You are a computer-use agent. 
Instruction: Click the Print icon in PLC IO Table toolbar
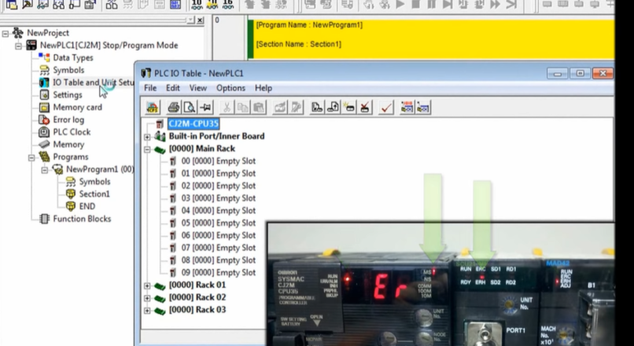coord(174,108)
